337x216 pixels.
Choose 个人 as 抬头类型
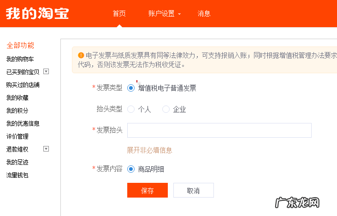(x=131, y=109)
